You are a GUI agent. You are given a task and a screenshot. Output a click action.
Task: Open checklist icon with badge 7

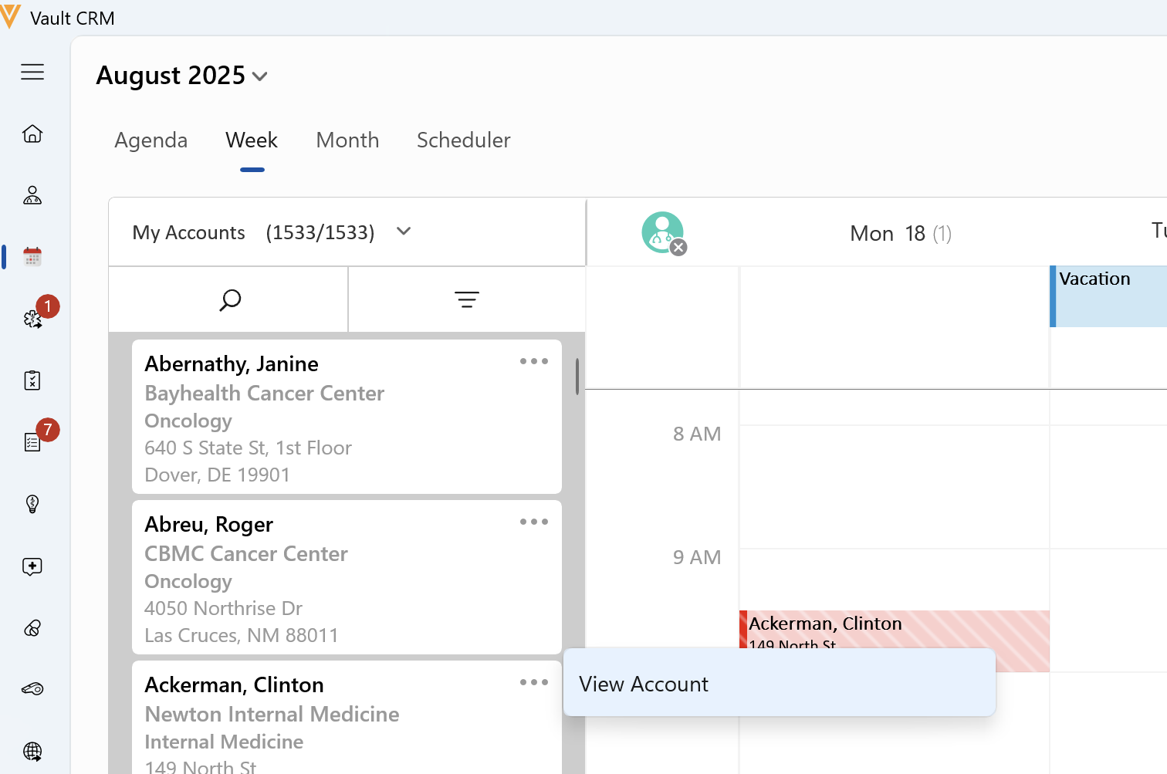32,441
